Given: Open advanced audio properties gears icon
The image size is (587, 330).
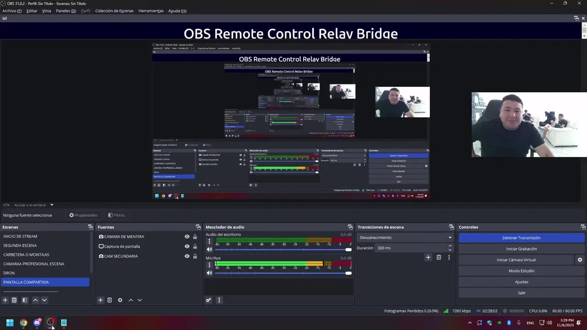Looking at the screenshot, I should (209, 300).
